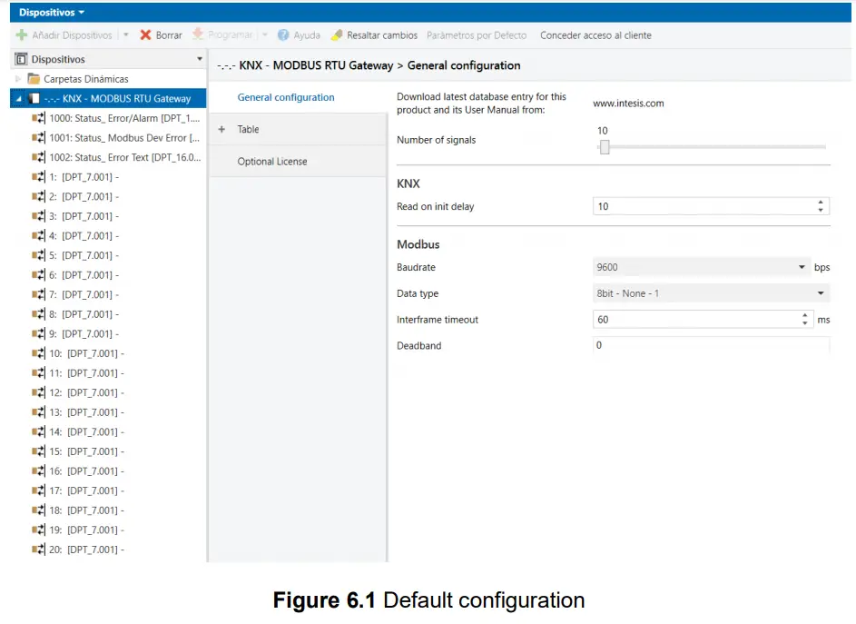Viewport: 856px width, 624px height.
Task: Switch to the Optional License tab
Action: coord(274,160)
